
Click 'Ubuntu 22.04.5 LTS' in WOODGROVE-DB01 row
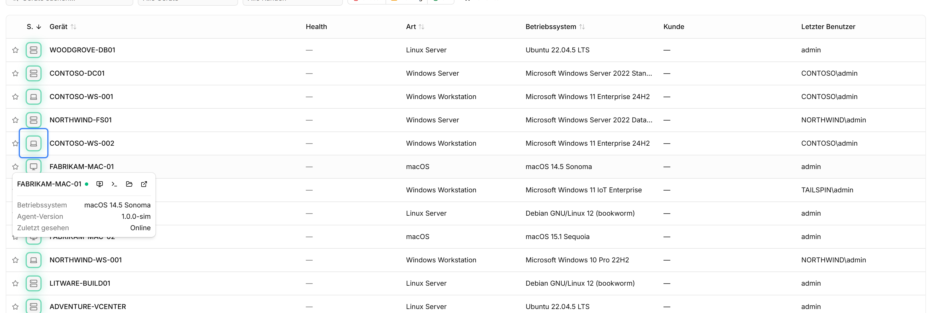pyautogui.click(x=557, y=50)
